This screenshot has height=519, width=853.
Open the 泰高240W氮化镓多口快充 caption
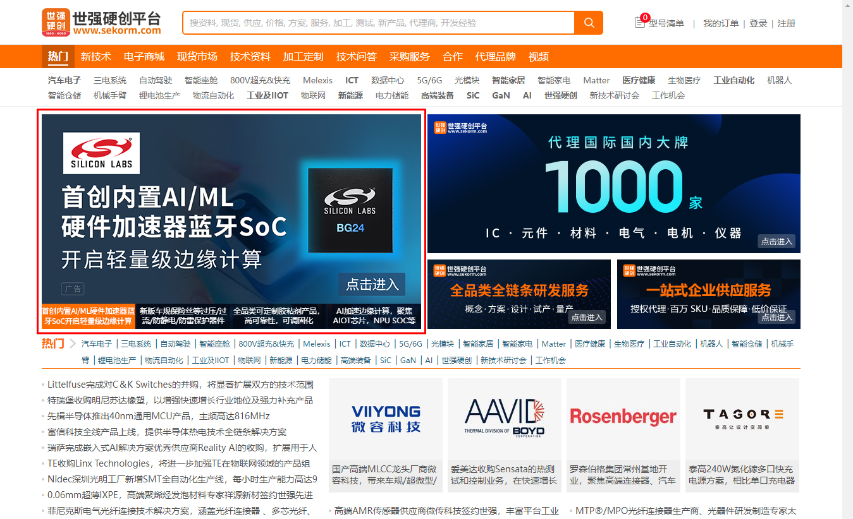(x=741, y=475)
